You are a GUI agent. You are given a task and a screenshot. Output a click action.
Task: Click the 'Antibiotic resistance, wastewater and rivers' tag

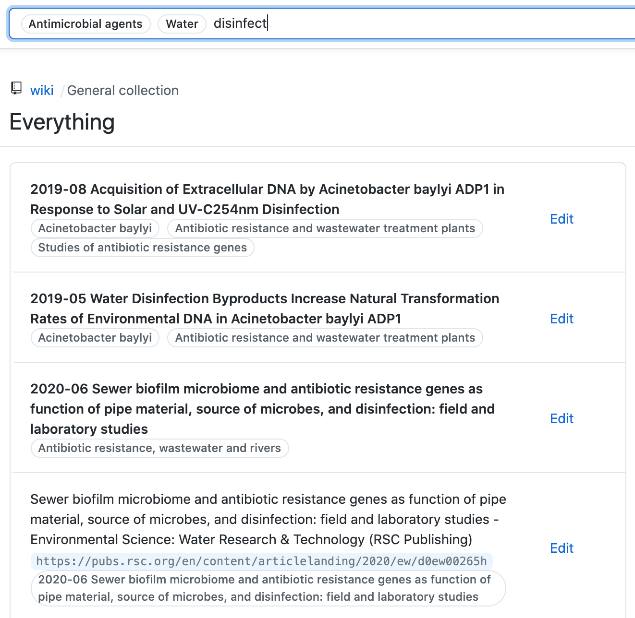click(160, 448)
